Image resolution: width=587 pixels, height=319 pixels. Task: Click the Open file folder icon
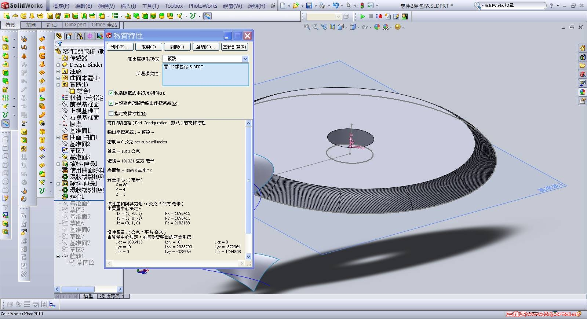coord(296,5)
